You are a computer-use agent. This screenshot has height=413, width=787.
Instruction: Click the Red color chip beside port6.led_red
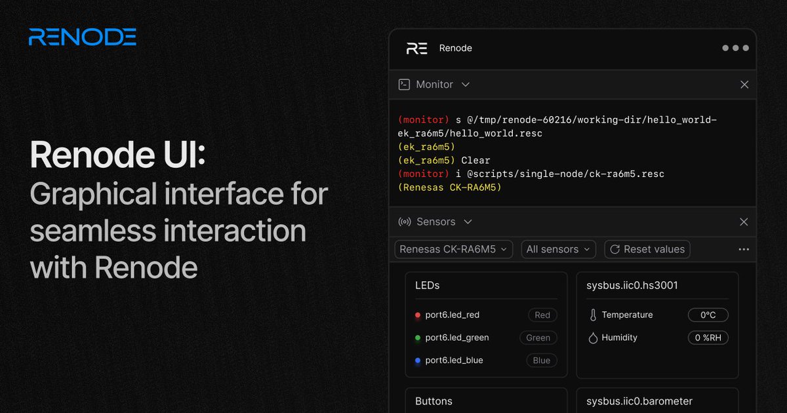(542, 315)
